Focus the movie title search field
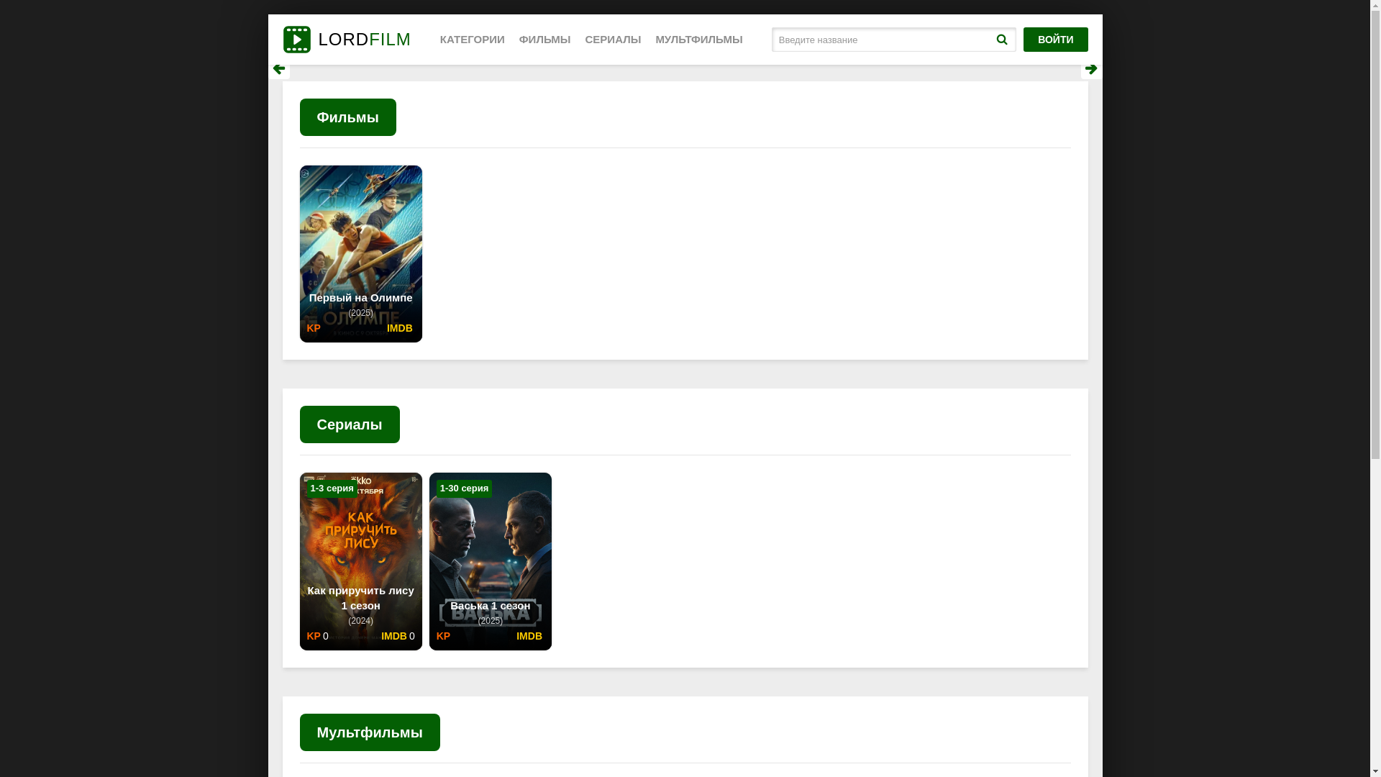 (881, 40)
